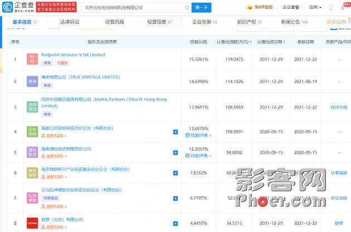Switch to the 经营信息 tab
Viewport: 351px width, 232px height.
(159, 22)
